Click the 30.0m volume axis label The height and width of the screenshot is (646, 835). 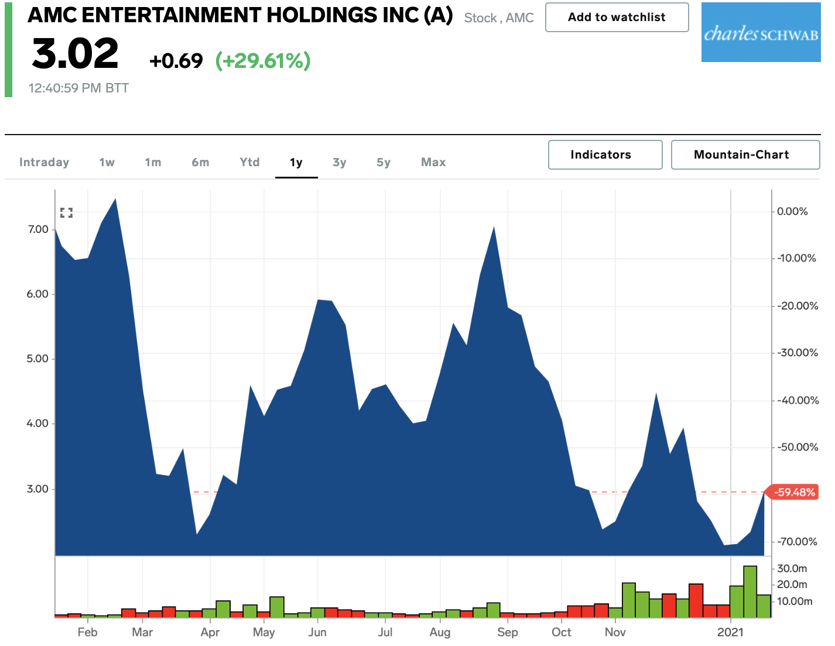tap(792, 569)
